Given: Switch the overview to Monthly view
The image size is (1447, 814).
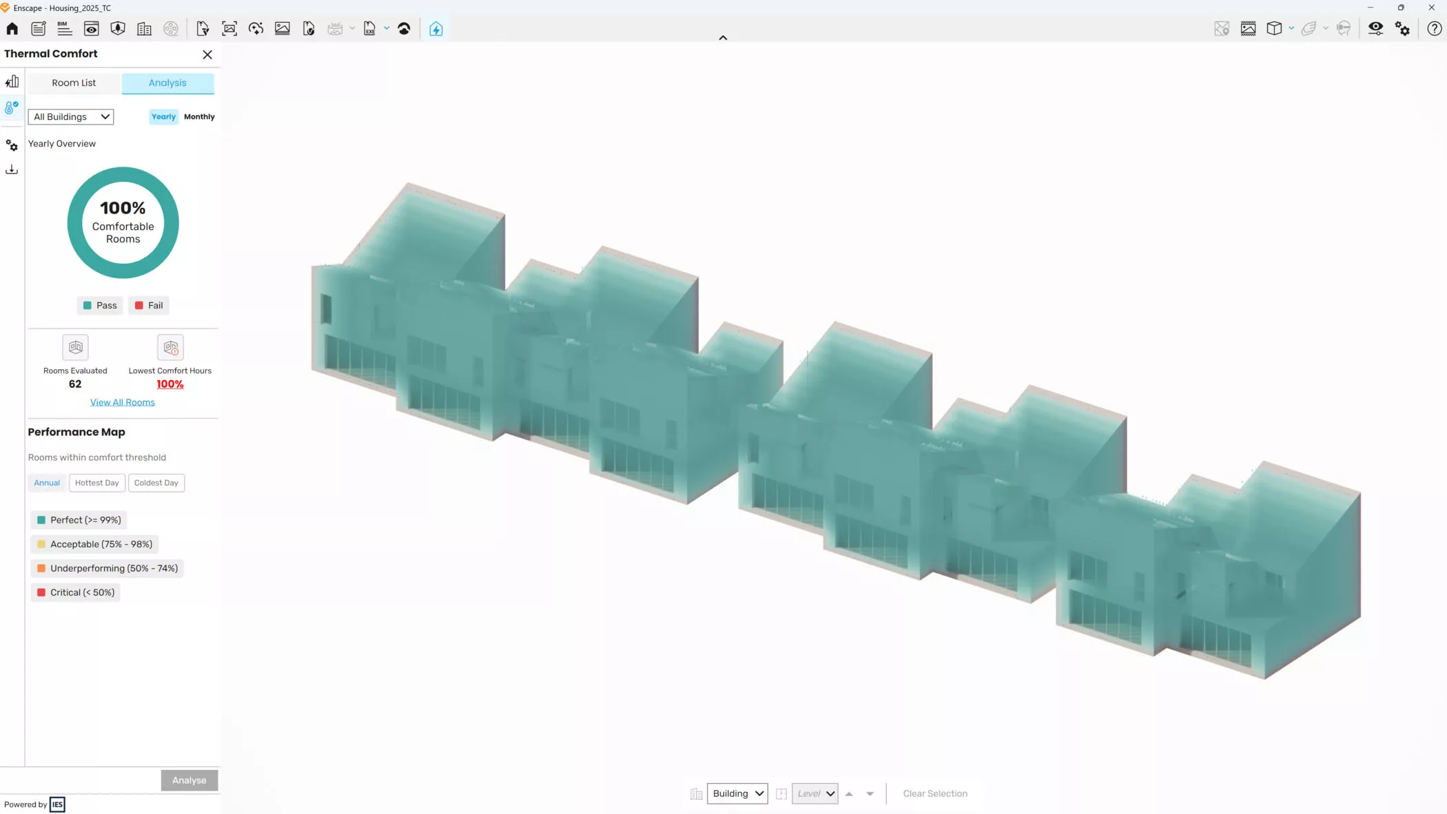Looking at the screenshot, I should point(199,116).
